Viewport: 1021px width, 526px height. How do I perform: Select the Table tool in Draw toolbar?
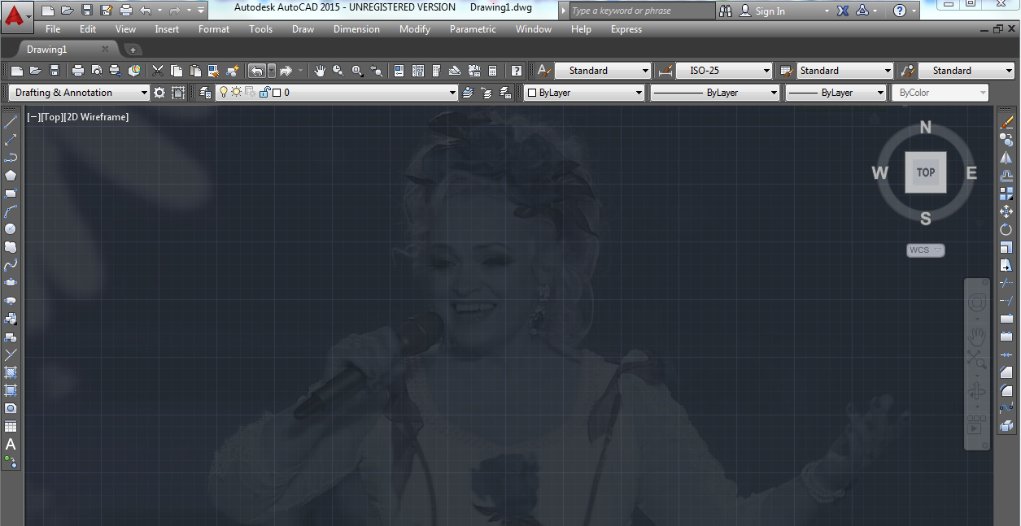point(11,426)
